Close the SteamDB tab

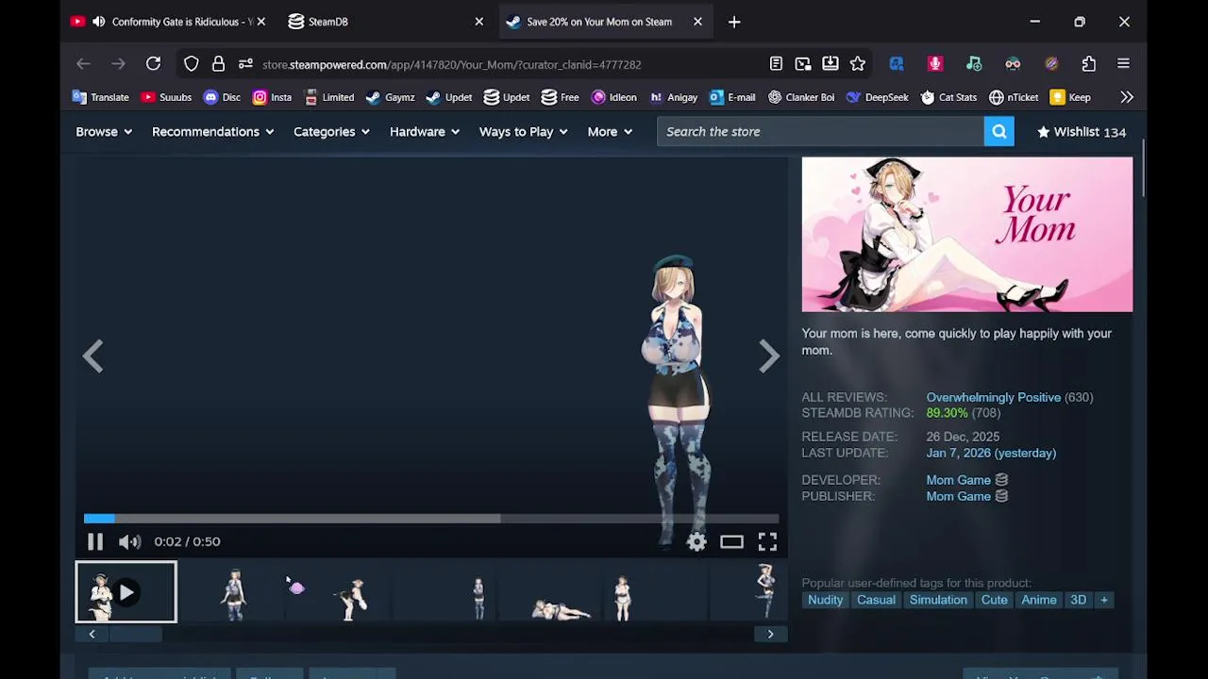click(478, 22)
